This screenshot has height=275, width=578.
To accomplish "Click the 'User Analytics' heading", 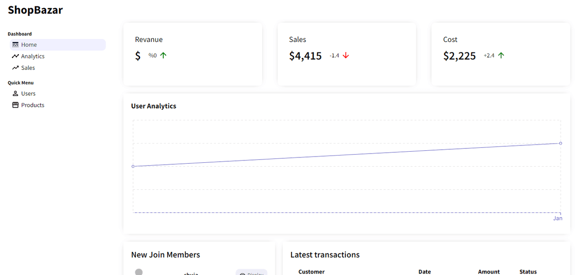I will pyautogui.click(x=154, y=106).
